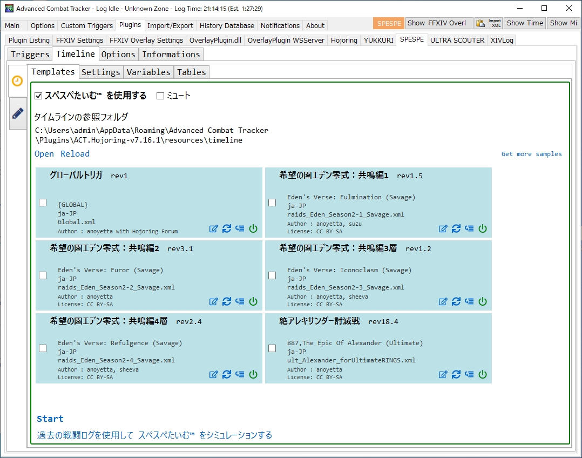Open the list icon for 共鳴編4層
Viewport: 582px width, 458px height.
[x=240, y=374]
